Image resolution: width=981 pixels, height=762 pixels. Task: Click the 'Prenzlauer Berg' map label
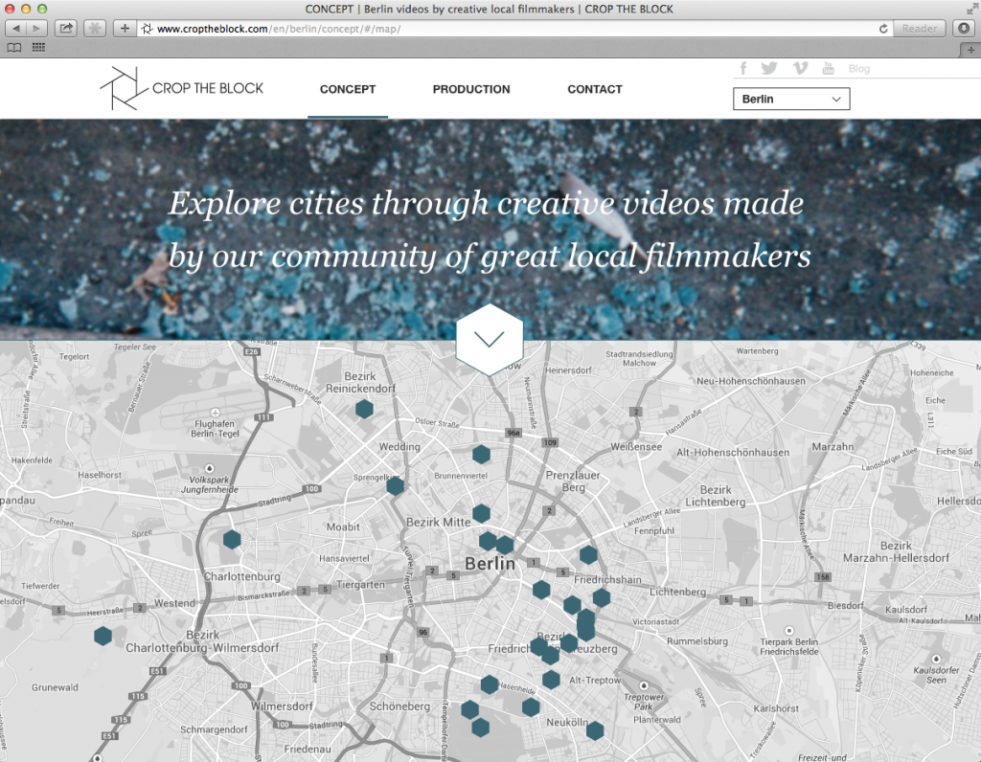pos(573,481)
